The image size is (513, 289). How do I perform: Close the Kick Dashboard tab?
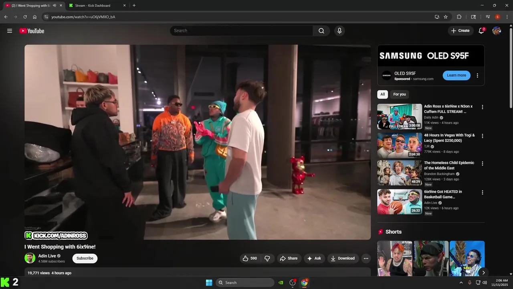click(x=124, y=6)
